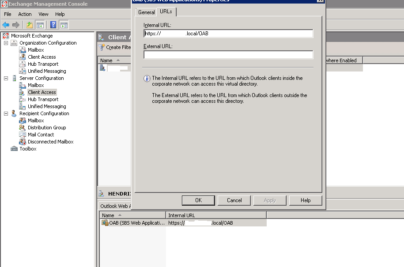404x267 pixels.
Task: Collapse the Recipient Configuration tree node
Action: coord(6,113)
